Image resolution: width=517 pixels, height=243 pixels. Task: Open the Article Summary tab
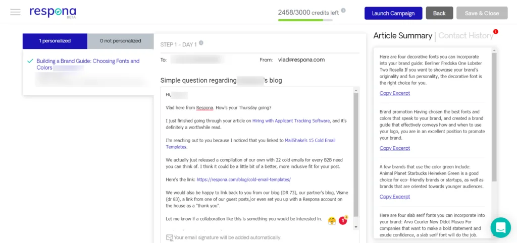click(402, 36)
